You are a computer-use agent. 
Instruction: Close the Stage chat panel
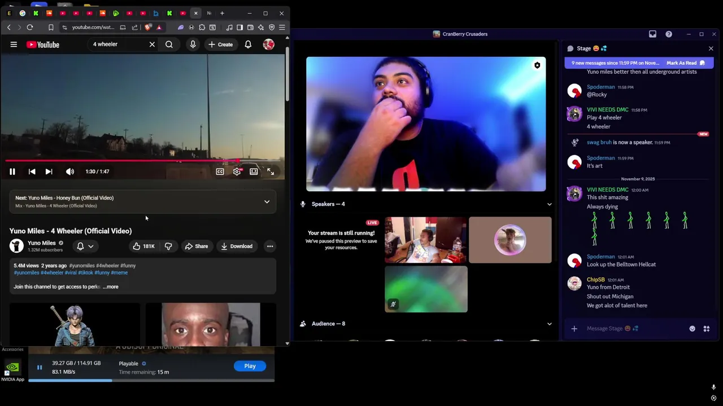click(711, 48)
